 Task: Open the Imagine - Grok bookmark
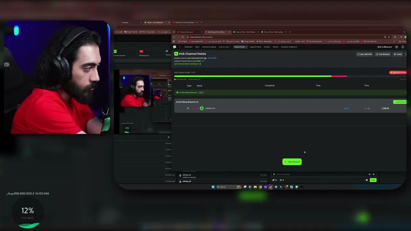coord(299,41)
